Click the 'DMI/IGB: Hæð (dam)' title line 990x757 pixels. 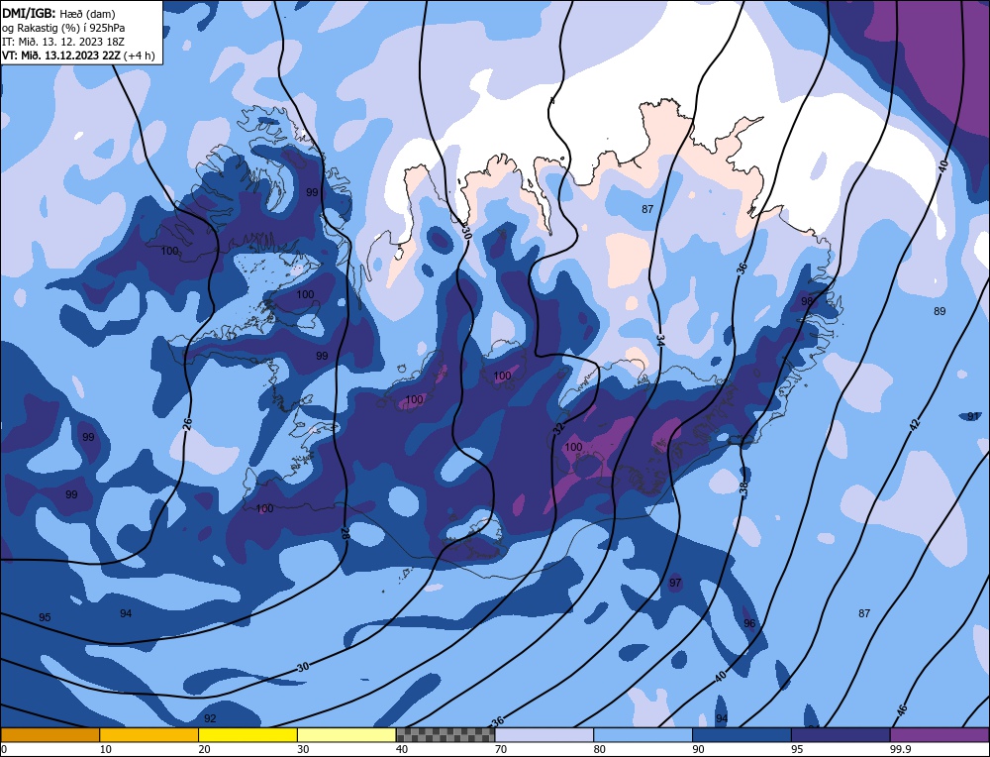click(x=59, y=14)
